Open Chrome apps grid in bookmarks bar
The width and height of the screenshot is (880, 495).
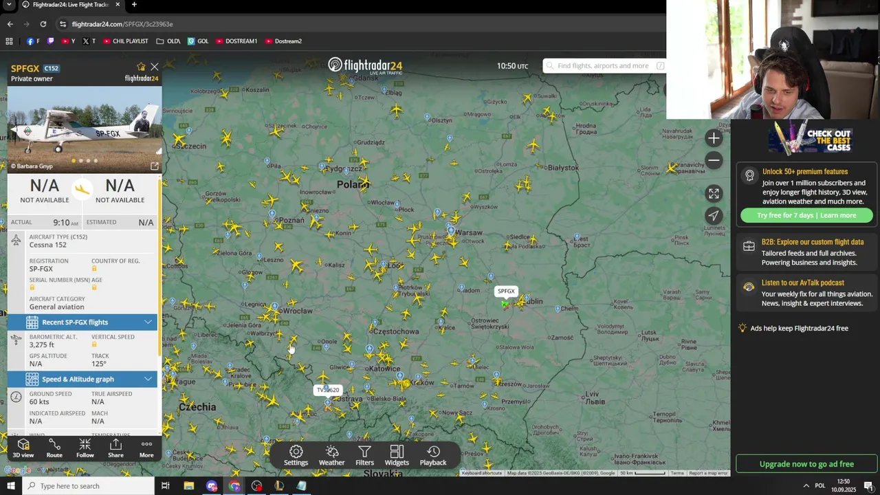(x=9, y=41)
